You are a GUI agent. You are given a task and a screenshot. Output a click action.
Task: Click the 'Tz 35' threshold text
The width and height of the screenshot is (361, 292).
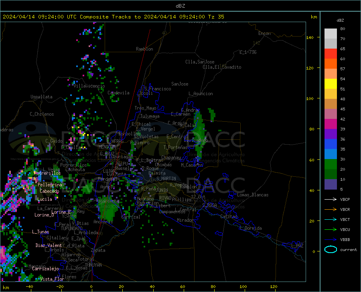[x=216, y=17]
